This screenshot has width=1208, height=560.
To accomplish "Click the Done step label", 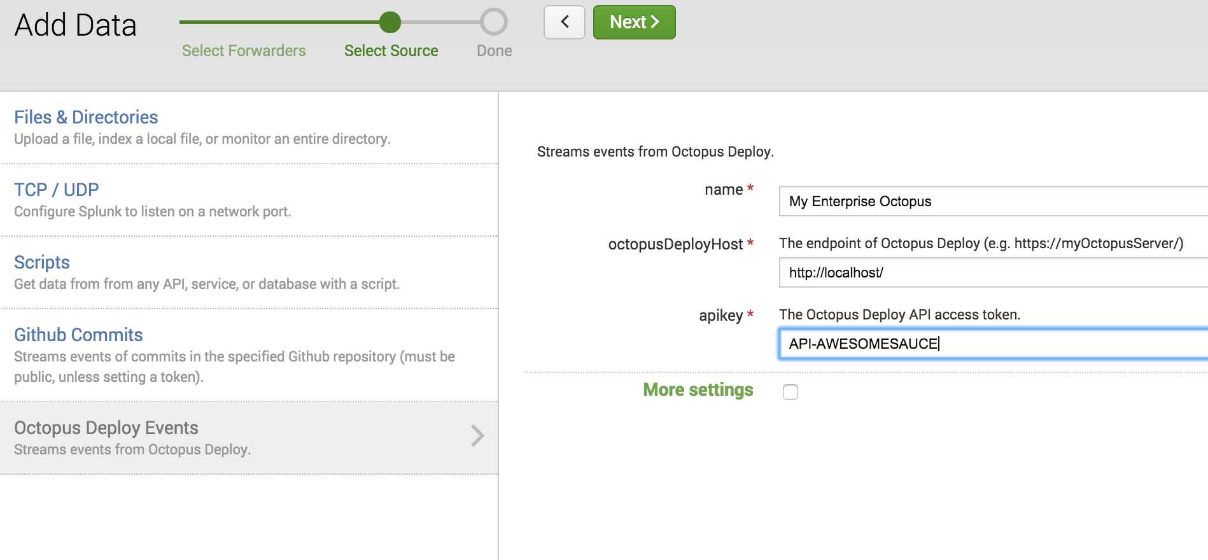I will pyautogui.click(x=495, y=51).
